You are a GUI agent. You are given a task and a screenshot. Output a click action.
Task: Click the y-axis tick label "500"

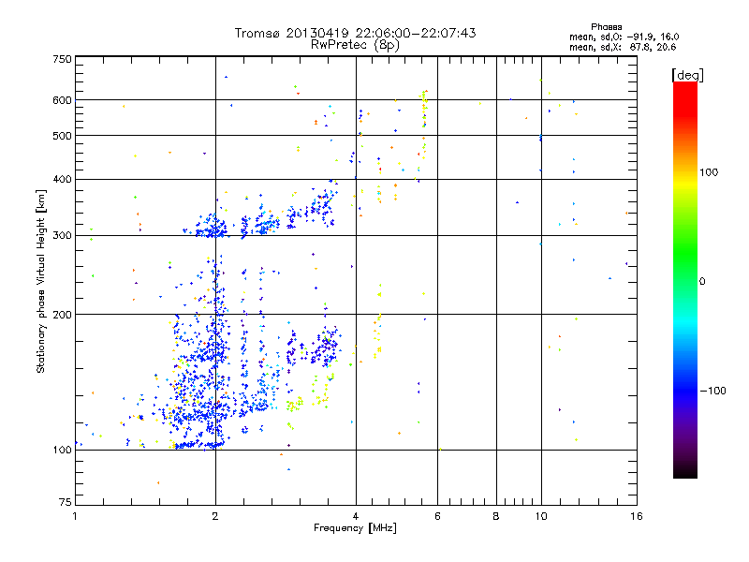62,136
